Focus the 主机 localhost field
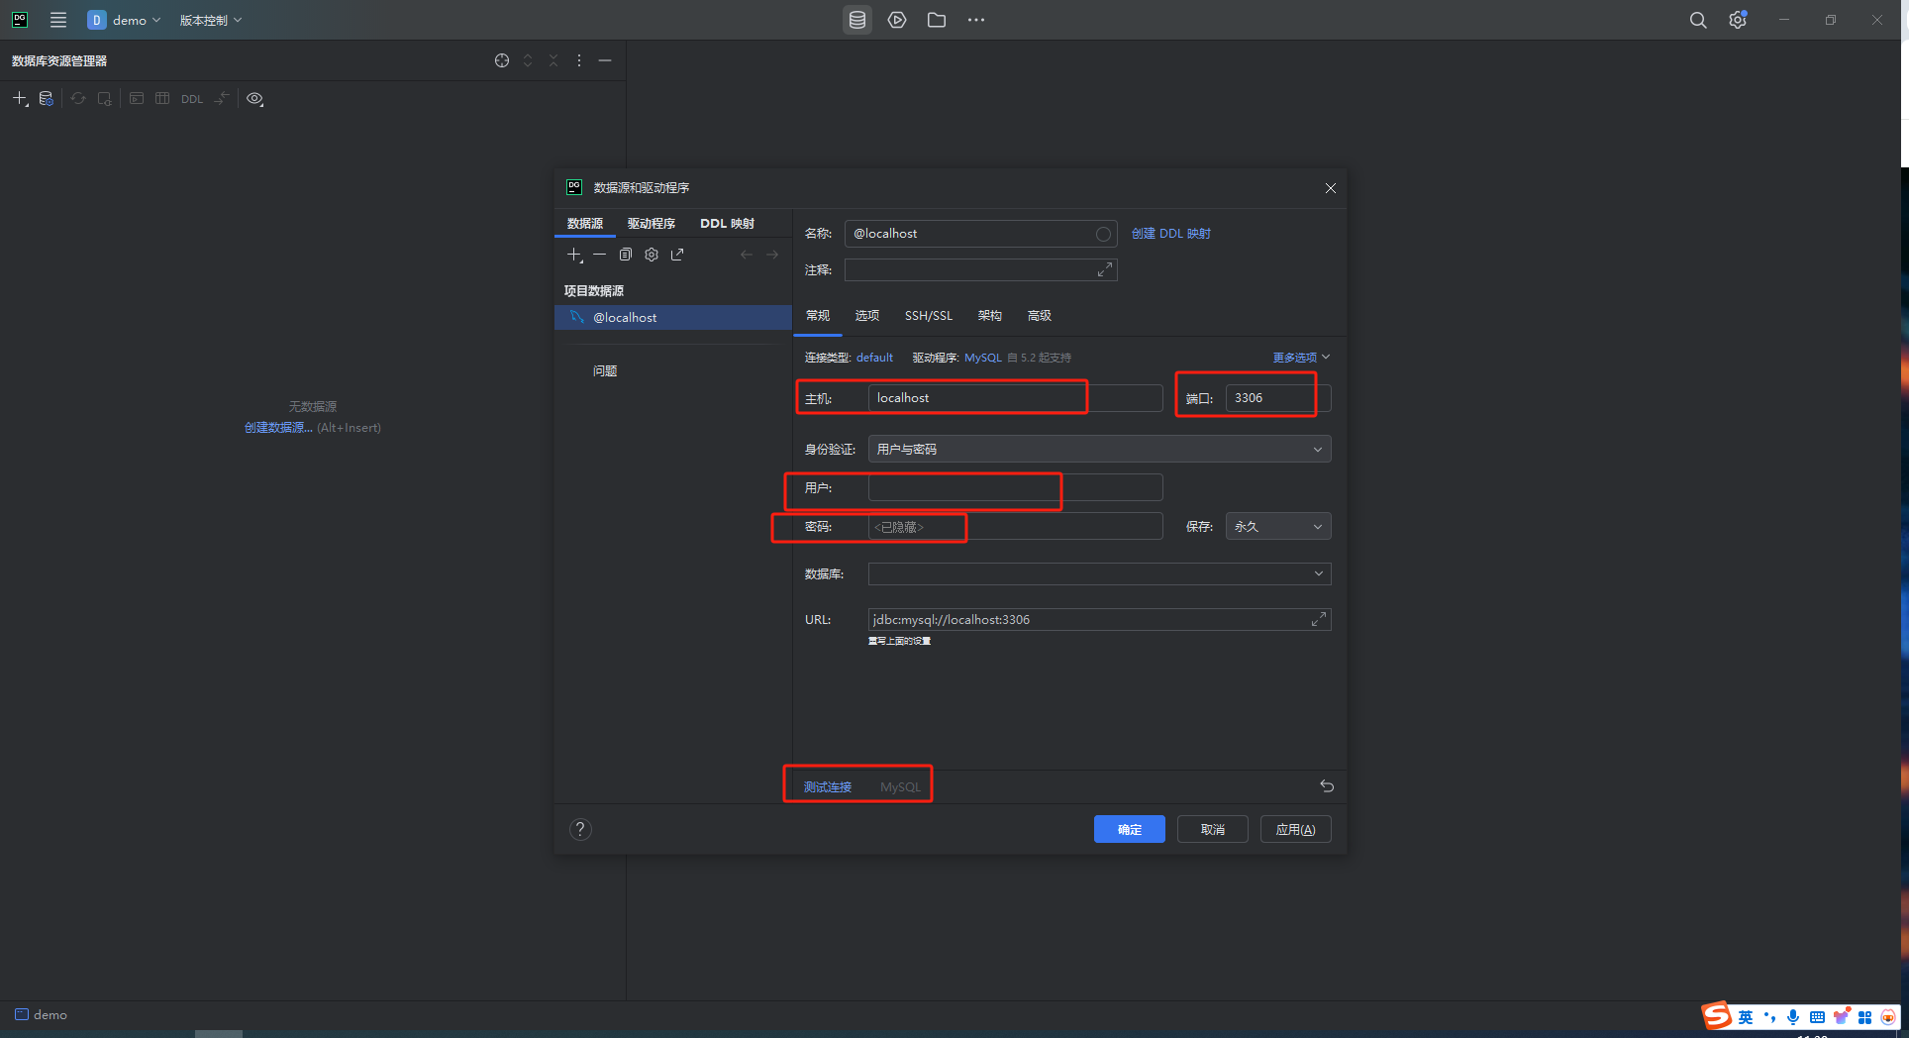The height and width of the screenshot is (1038, 1909). [1015, 398]
